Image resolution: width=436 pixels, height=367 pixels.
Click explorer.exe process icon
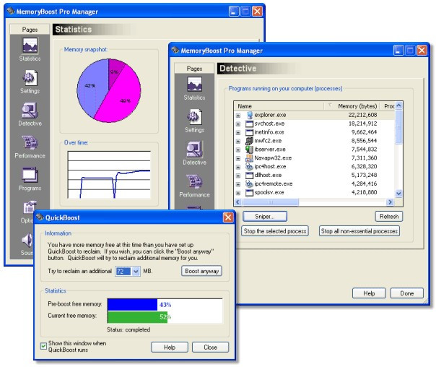[250, 115]
